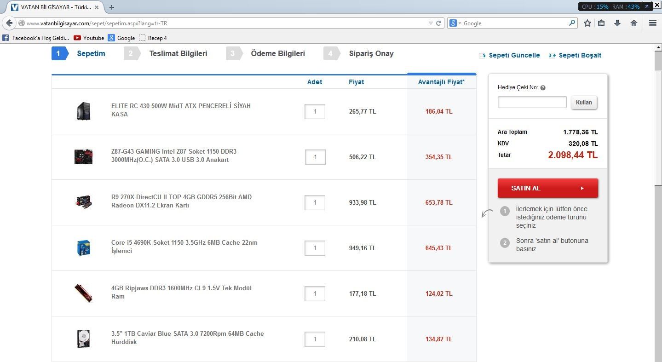Click the 4GB Ripjaws DDR3 Ram product name
This screenshot has width=662, height=362.
click(181, 292)
